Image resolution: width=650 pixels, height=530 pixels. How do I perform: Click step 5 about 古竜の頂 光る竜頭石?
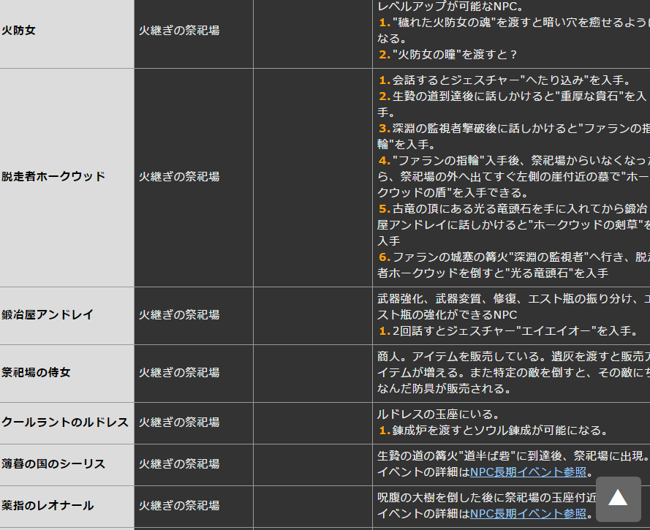click(513, 225)
